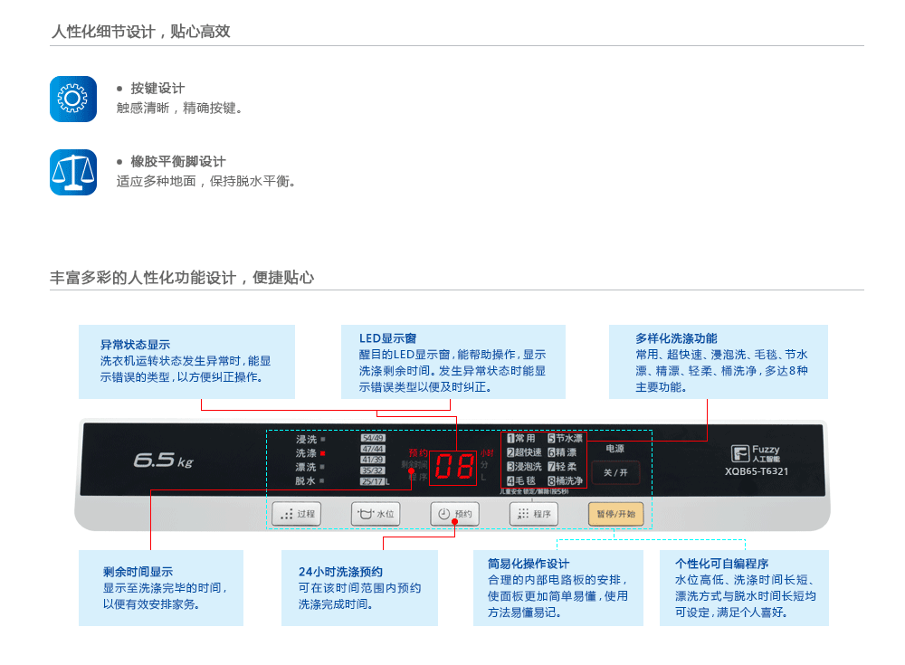The image size is (905, 665).
Task: Select program 8 桶洗净 on the panel
Action: pos(565,480)
